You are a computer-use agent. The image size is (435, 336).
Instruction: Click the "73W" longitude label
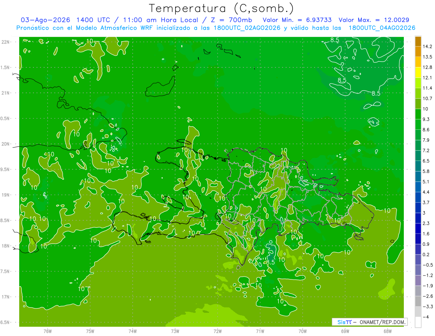[175, 331]
